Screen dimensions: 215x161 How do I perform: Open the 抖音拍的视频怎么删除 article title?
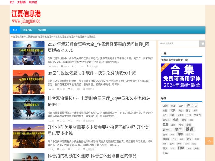[x=92, y=156]
